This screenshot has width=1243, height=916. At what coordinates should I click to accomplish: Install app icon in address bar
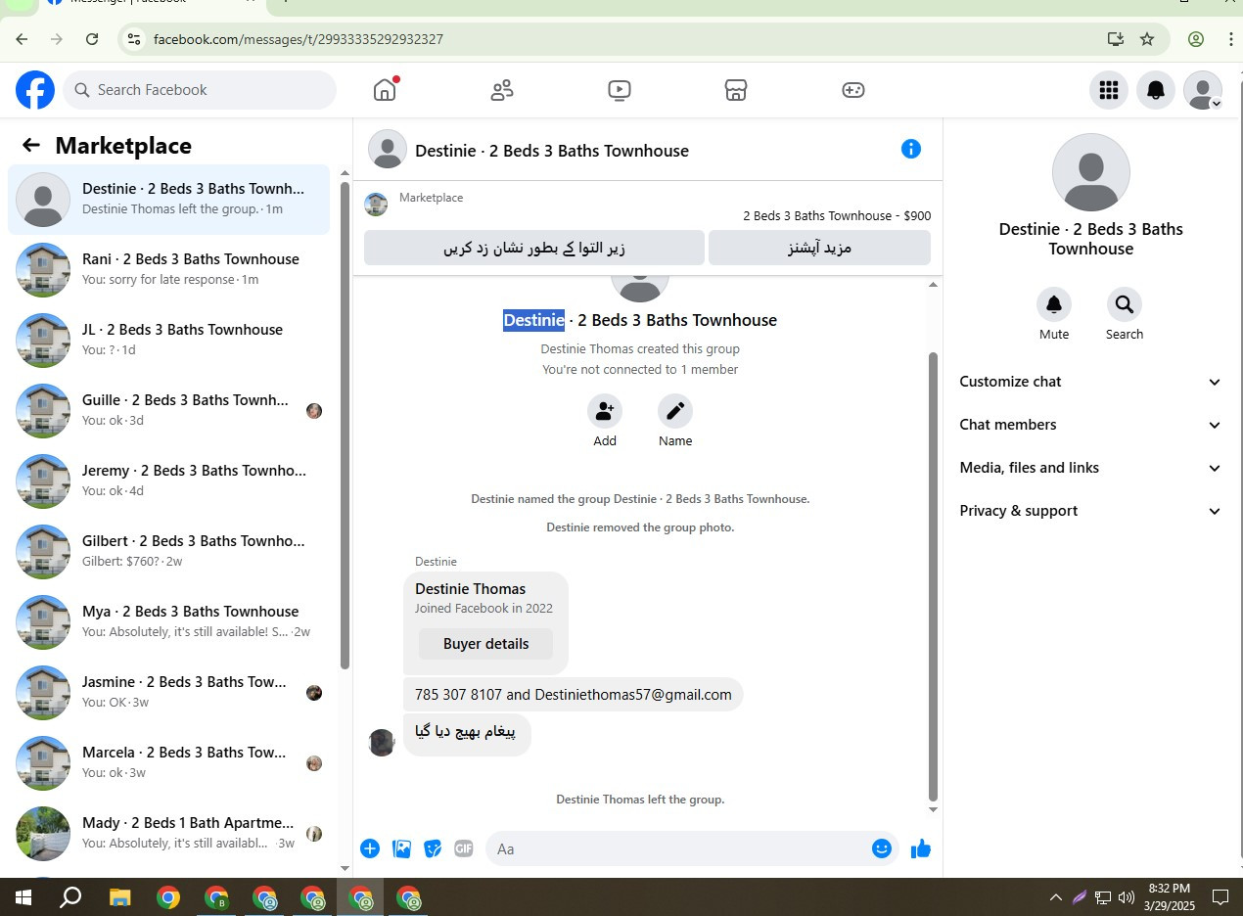click(1115, 39)
